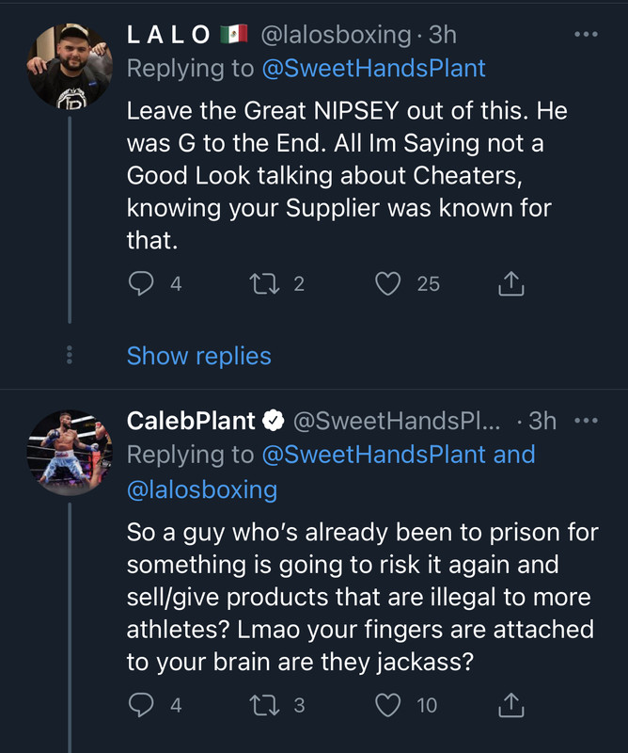Share LALO's tweet via share icon
Image resolution: width=628 pixels, height=753 pixels.
tap(510, 282)
